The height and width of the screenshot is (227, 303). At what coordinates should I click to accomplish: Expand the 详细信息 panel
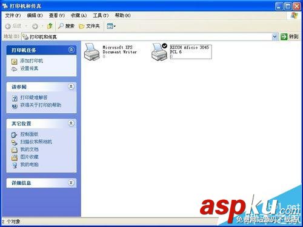pos(71,183)
